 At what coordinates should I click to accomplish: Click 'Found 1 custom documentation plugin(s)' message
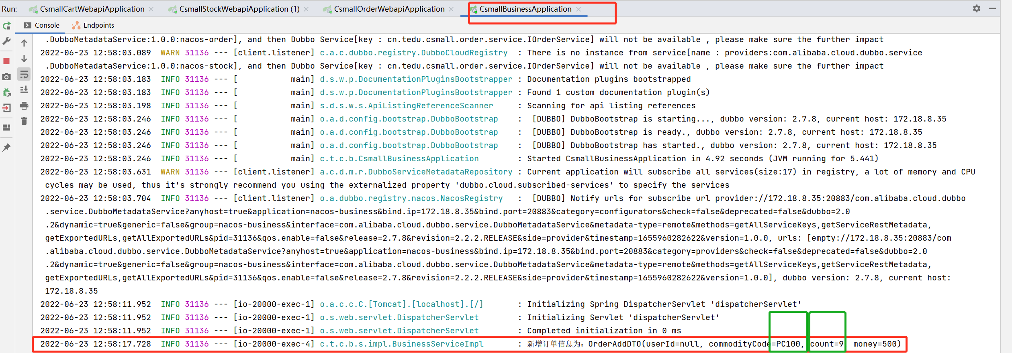(x=619, y=92)
